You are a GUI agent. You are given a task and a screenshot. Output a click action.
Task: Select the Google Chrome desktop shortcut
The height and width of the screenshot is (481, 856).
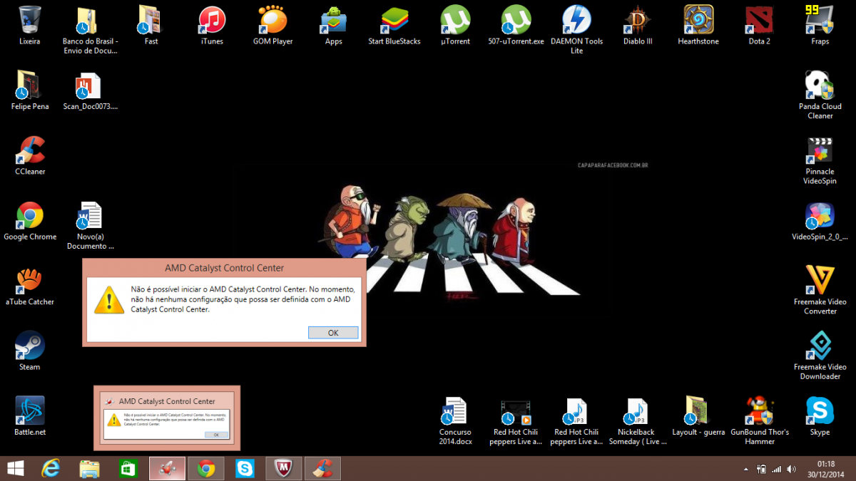(x=30, y=220)
